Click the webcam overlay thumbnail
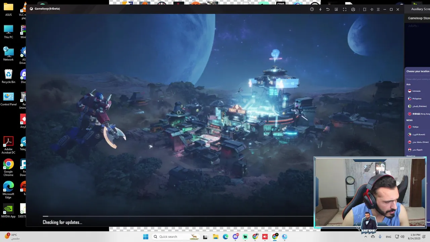This screenshot has width=430, height=242. [x=370, y=193]
